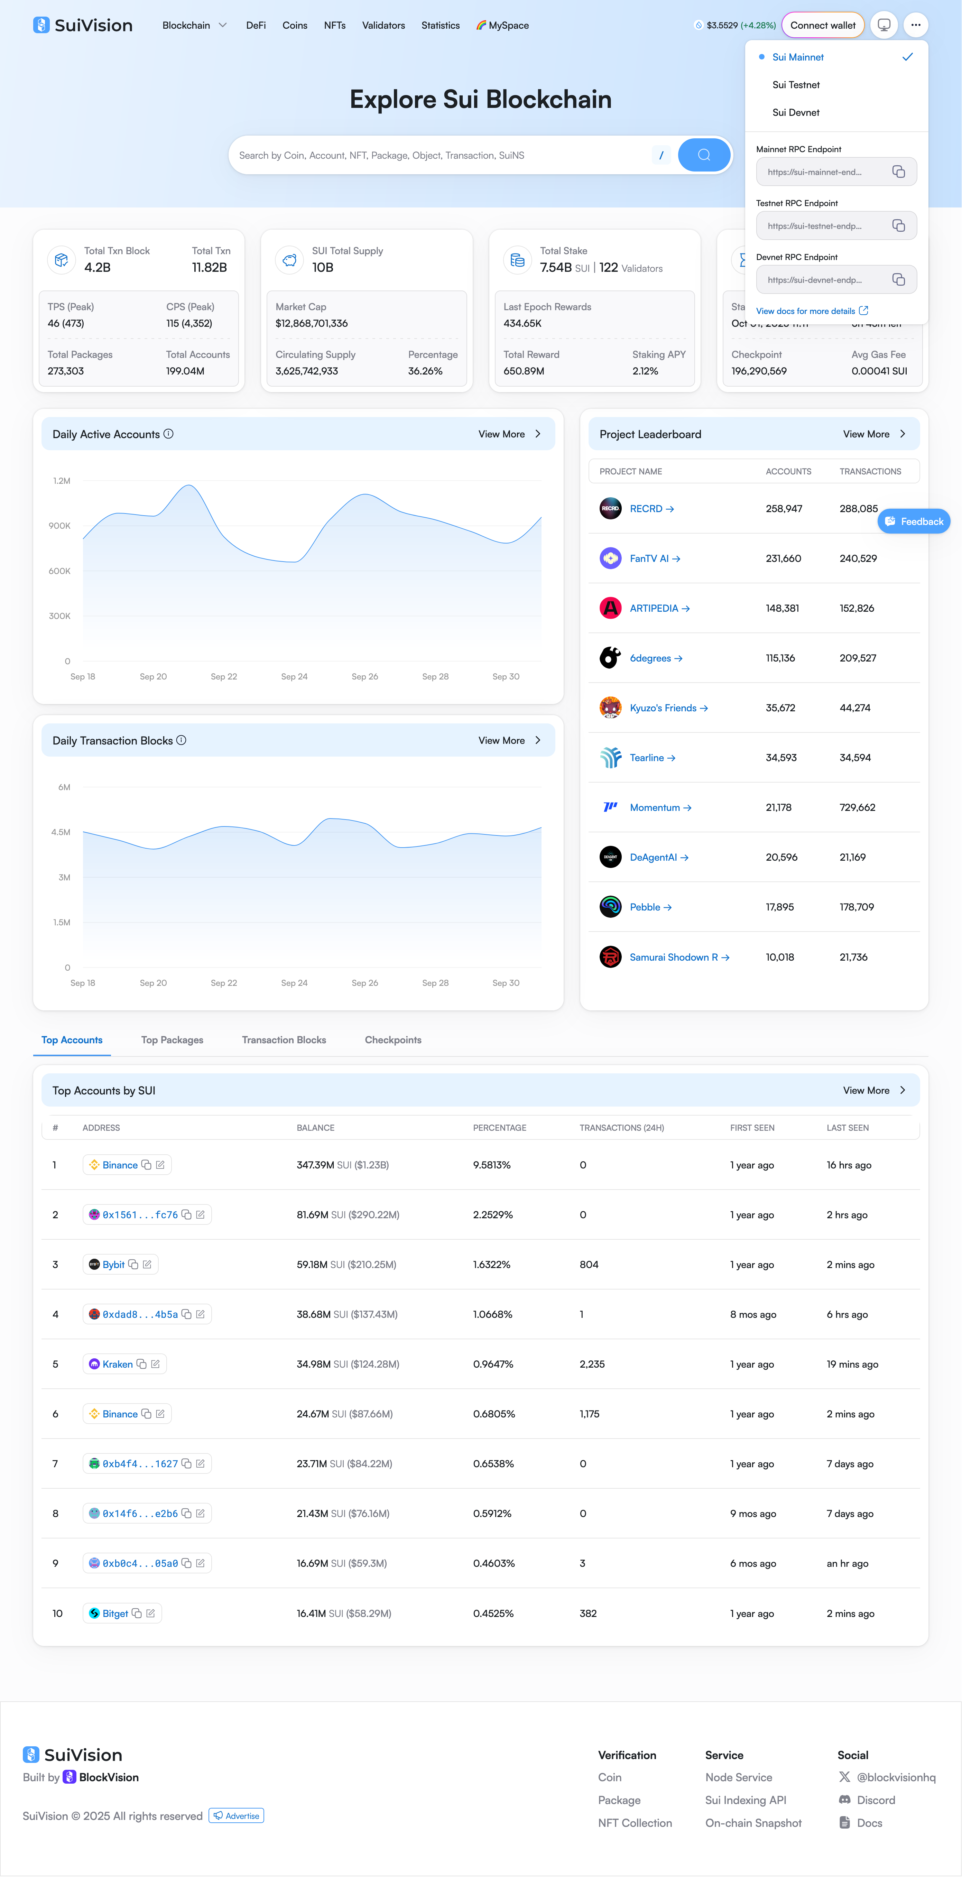Click the info icon beside Daily Active Accounts
This screenshot has width=962, height=1877.
point(168,434)
